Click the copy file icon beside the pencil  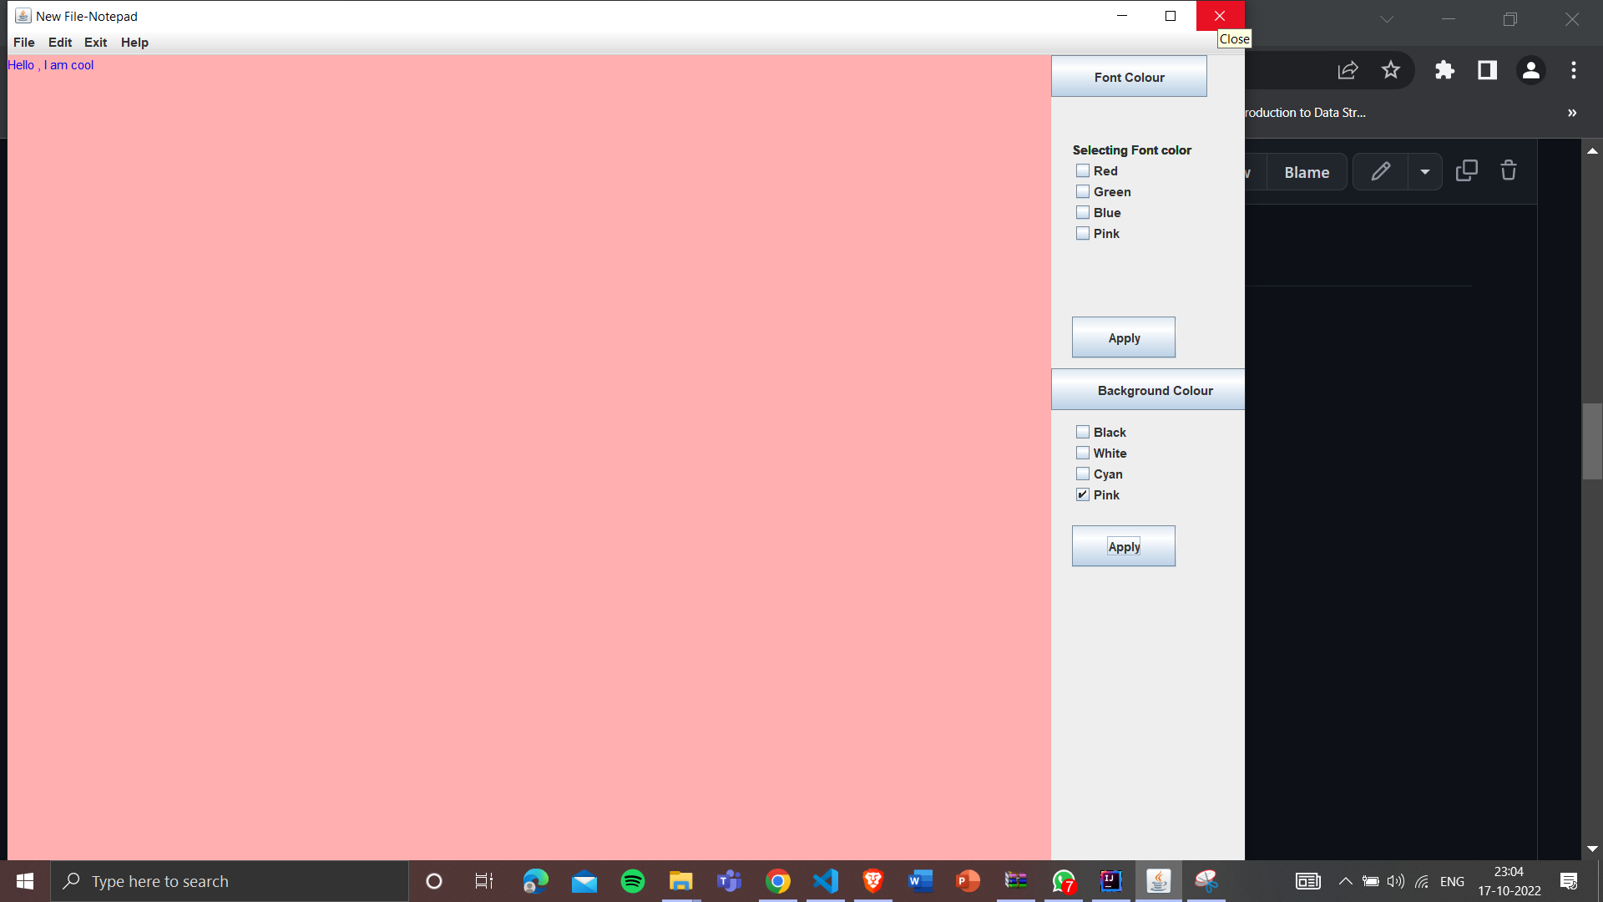(x=1467, y=170)
